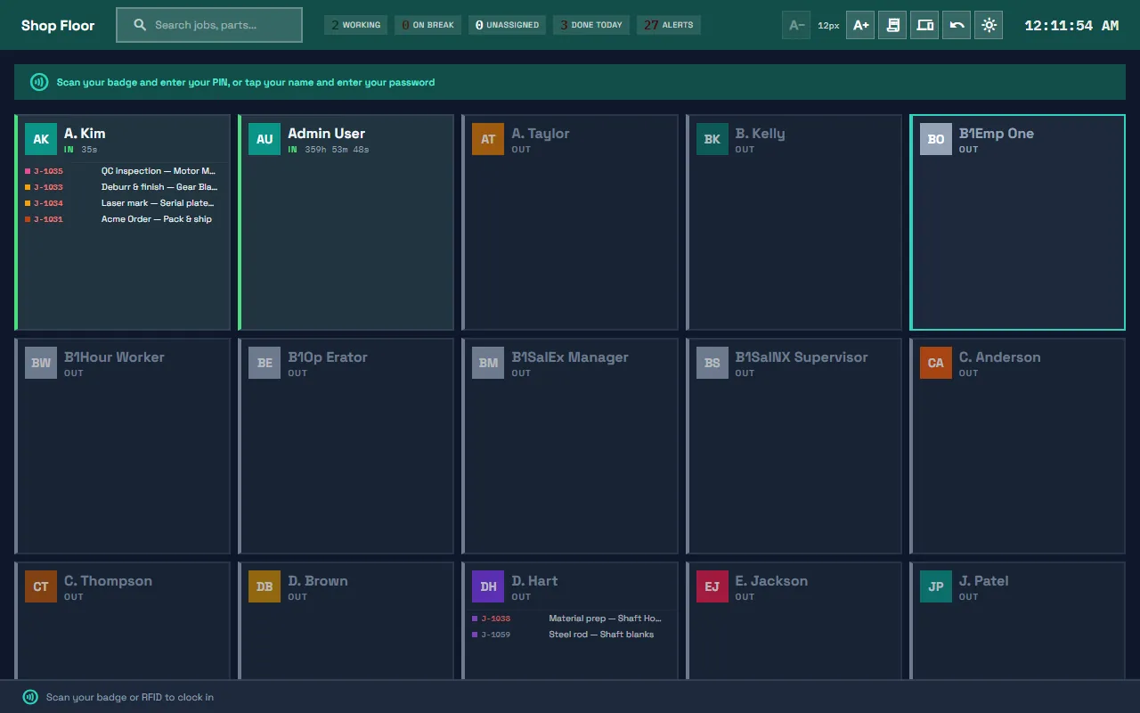Viewport: 1140px width, 713px height.
Task: Open job J-1033 Deburr & finish row
Action: point(122,187)
